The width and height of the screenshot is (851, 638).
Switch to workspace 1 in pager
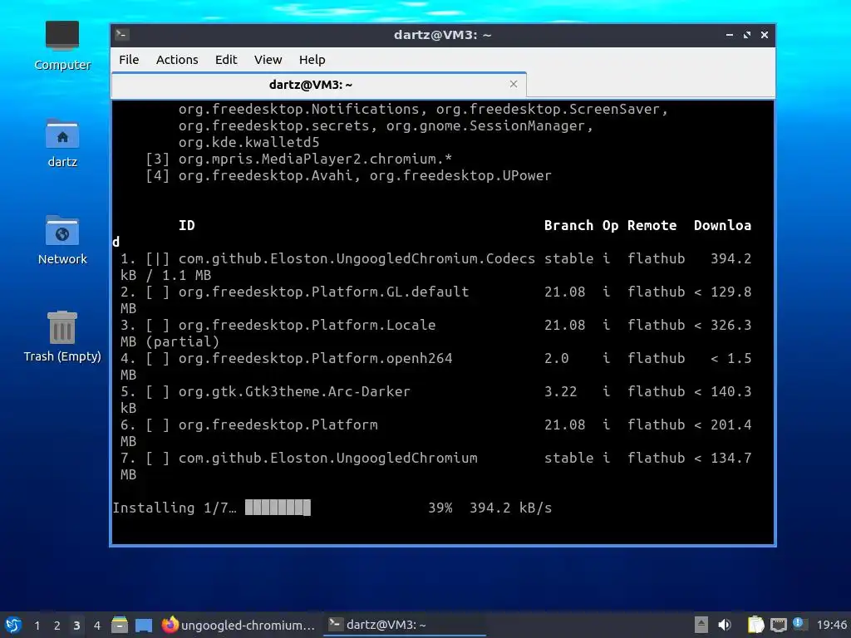click(x=37, y=626)
